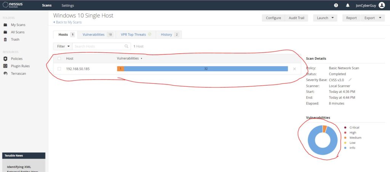The height and width of the screenshot is (172, 390).
Task: Click the search magnifier icon
Action: coord(126,46)
